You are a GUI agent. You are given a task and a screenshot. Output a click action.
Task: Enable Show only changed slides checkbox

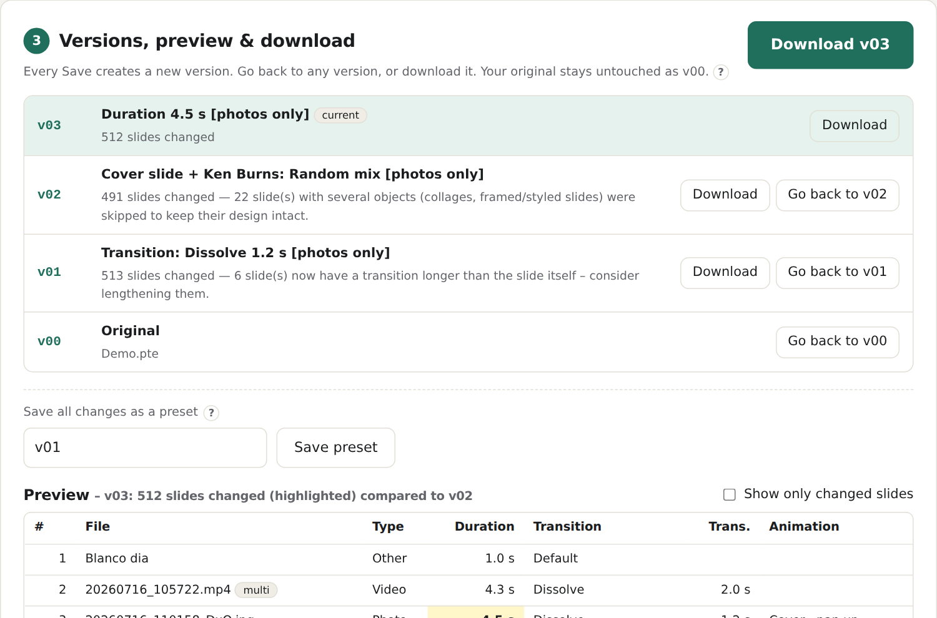click(729, 494)
